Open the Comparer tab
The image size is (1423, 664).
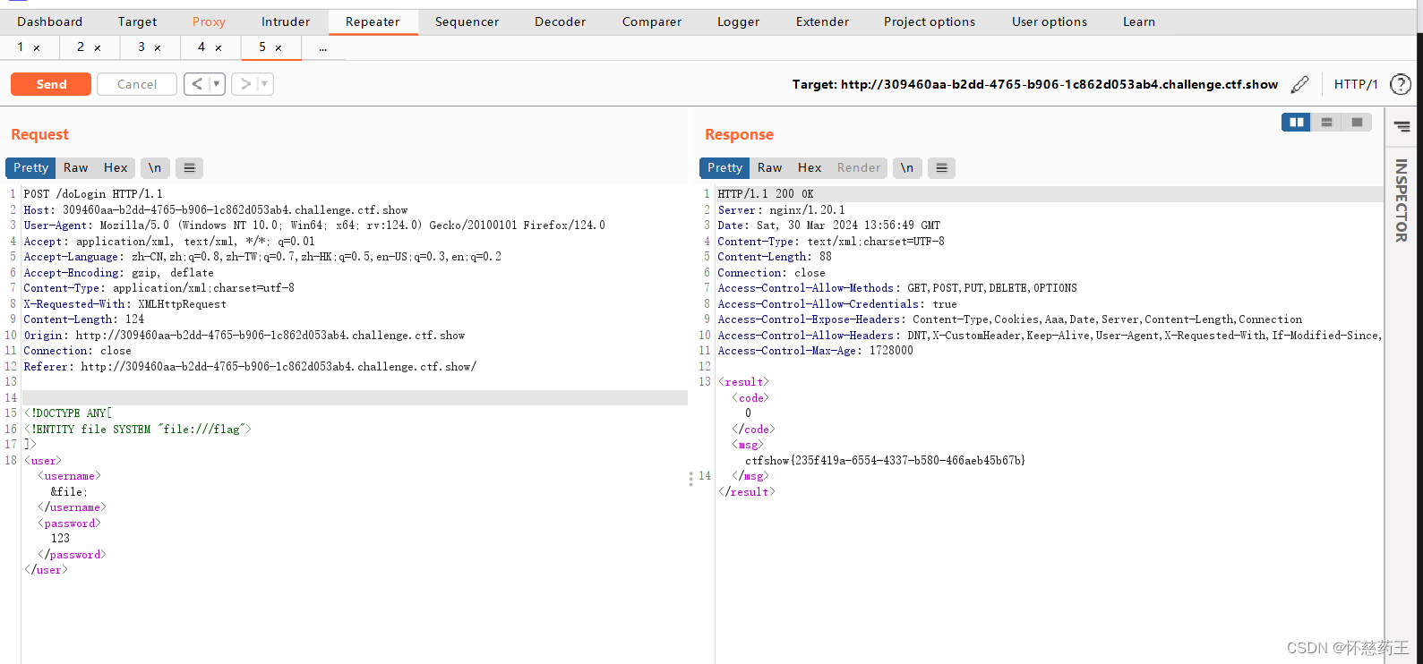coord(652,21)
